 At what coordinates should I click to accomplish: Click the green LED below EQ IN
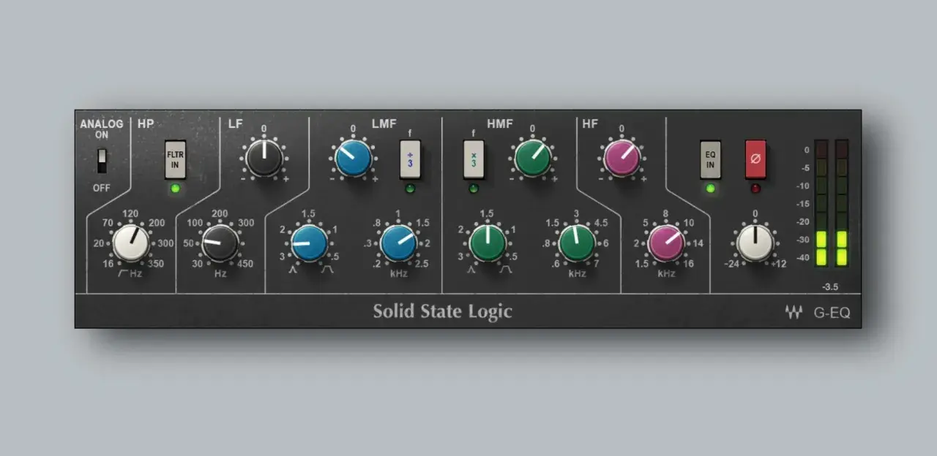[710, 189]
